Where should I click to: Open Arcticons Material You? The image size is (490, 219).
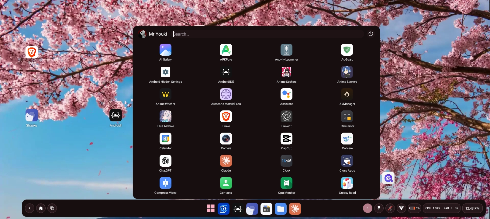coord(226,94)
